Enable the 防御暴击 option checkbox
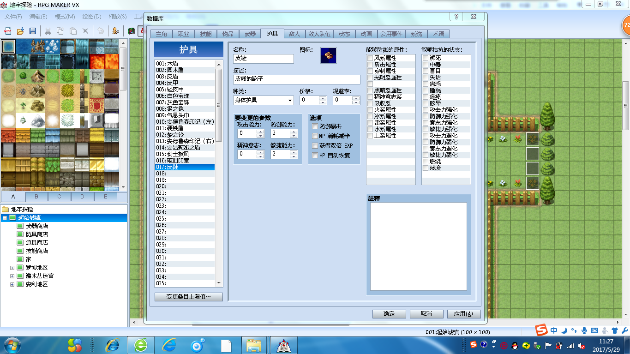630x354 pixels. point(315,126)
